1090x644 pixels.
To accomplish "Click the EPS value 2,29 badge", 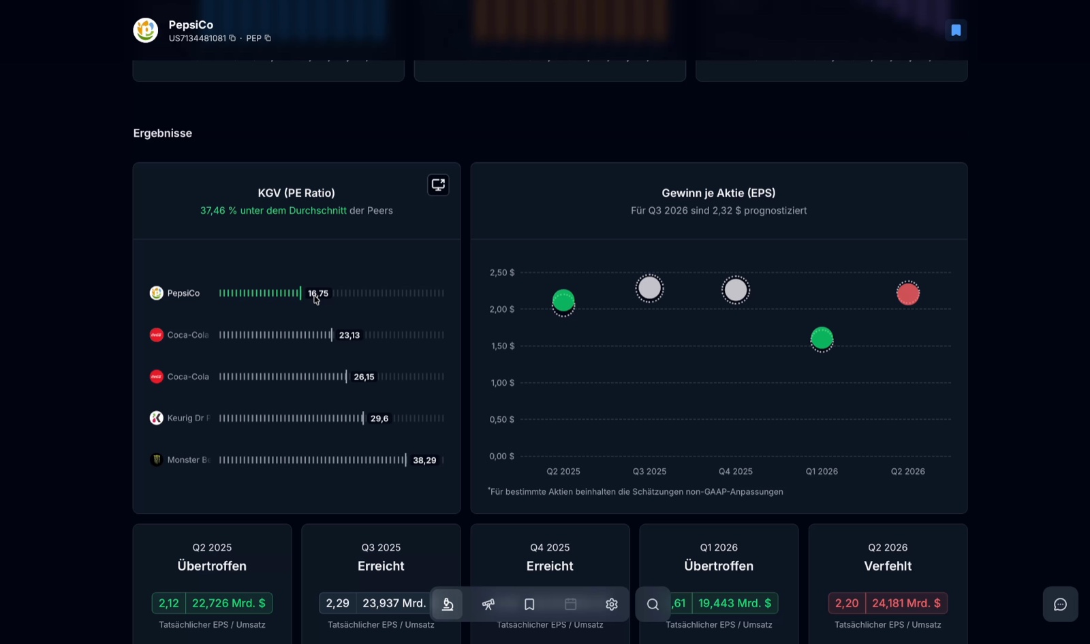I will pyautogui.click(x=338, y=603).
